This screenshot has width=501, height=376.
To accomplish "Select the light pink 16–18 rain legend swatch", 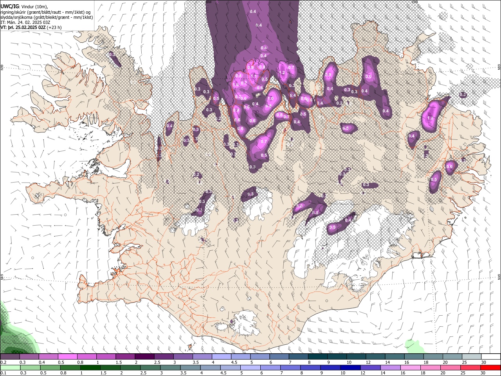I will tap(410, 368).
